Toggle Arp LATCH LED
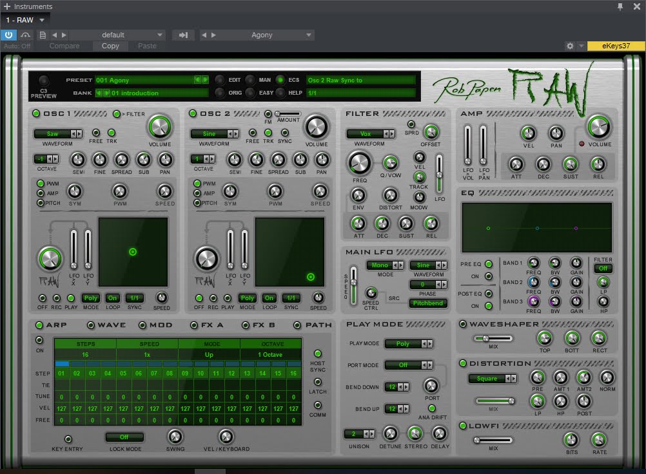This screenshot has height=474, width=646. (318, 382)
